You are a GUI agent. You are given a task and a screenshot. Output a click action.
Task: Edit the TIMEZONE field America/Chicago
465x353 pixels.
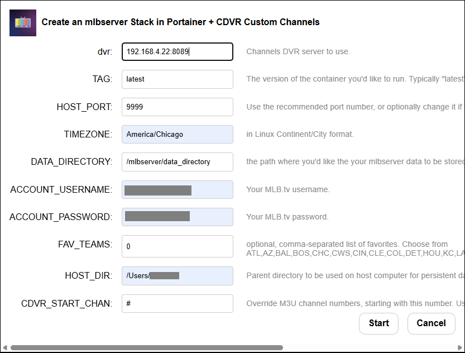click(177, 134)
